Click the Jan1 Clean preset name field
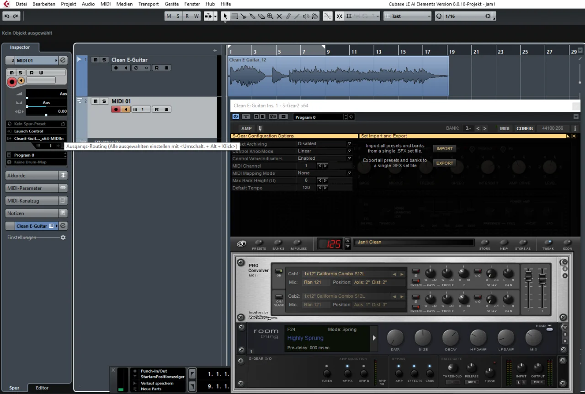This screenshot has height=394, width=585. [x=415, y=242]
